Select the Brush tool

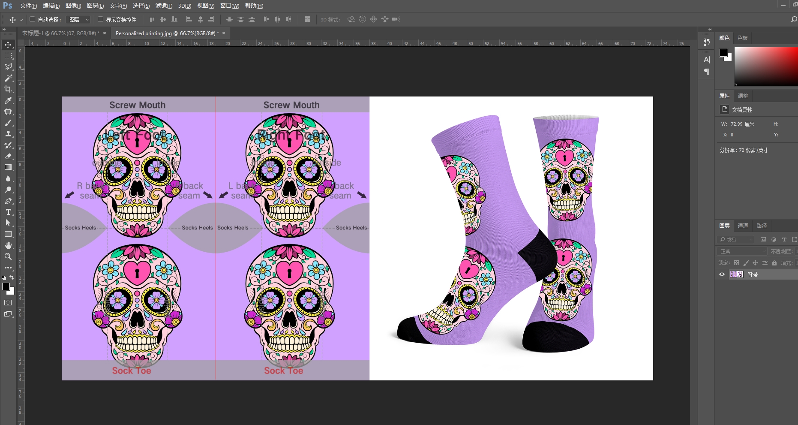pyautogui.click(x=8, y=123)
